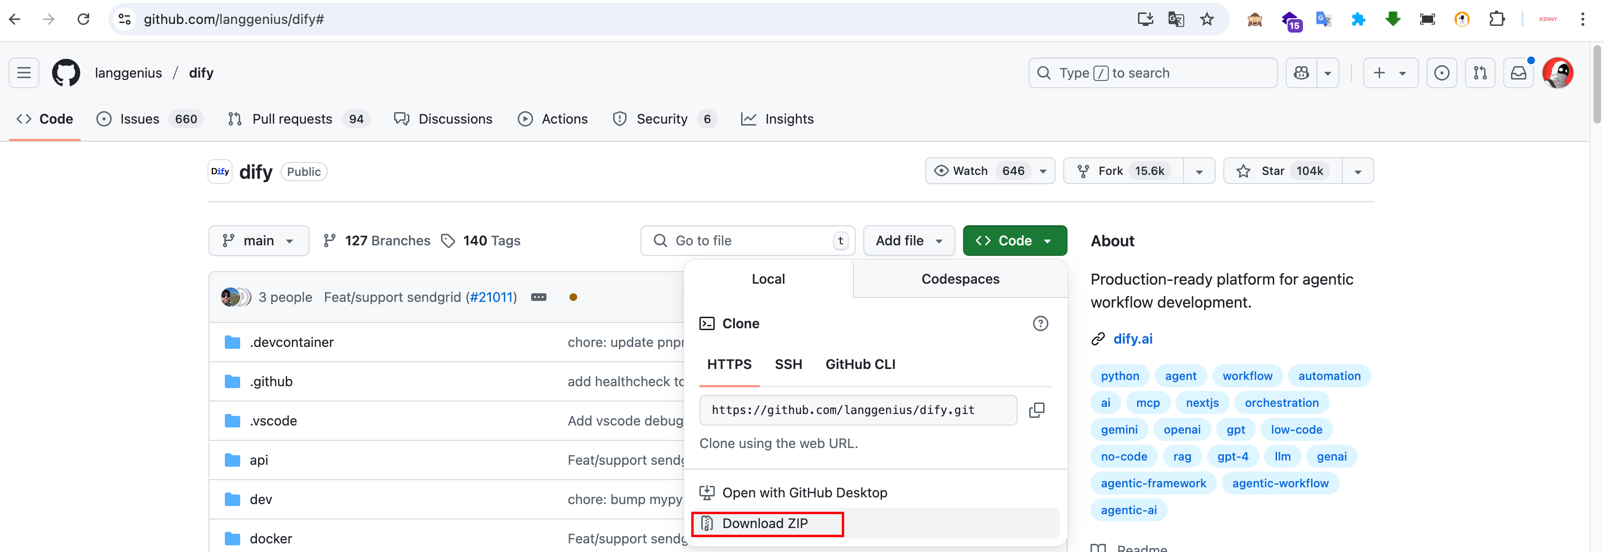
Task: Reload the page with the refresh icon
Action: click(83, 19)
